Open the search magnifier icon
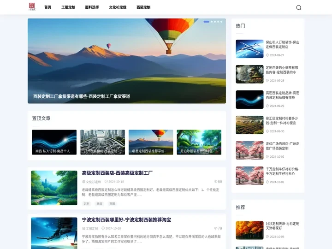 (298, 8)
